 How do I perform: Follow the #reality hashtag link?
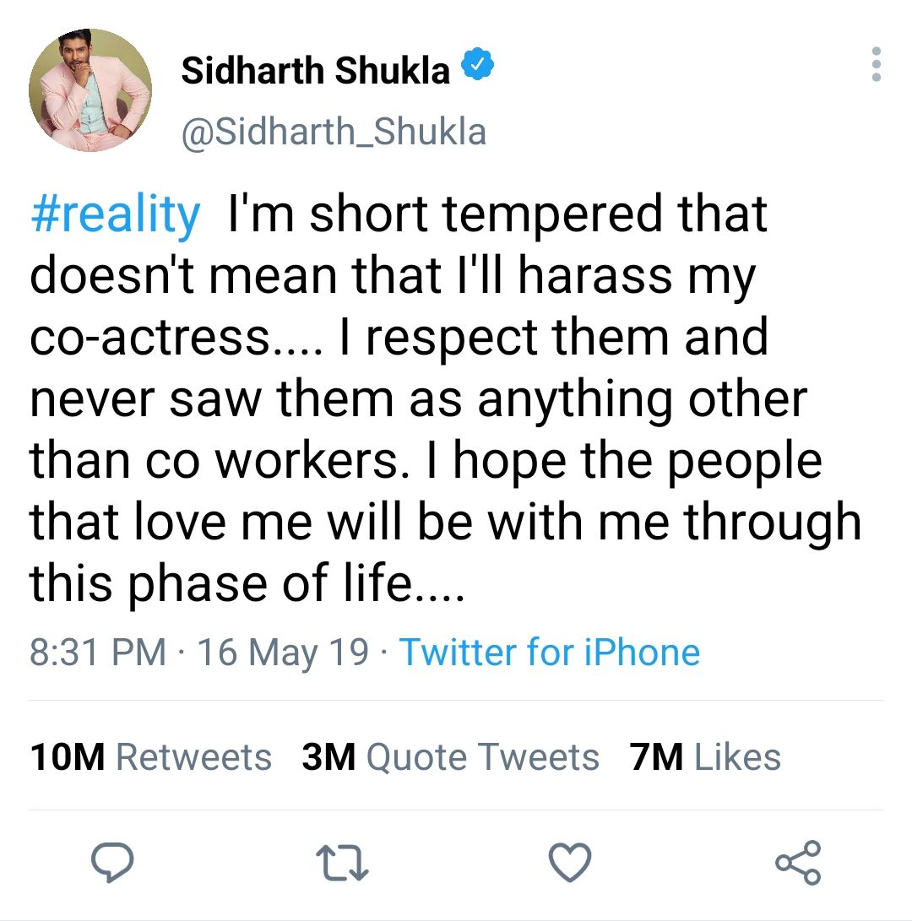click(x=116, y=214)
